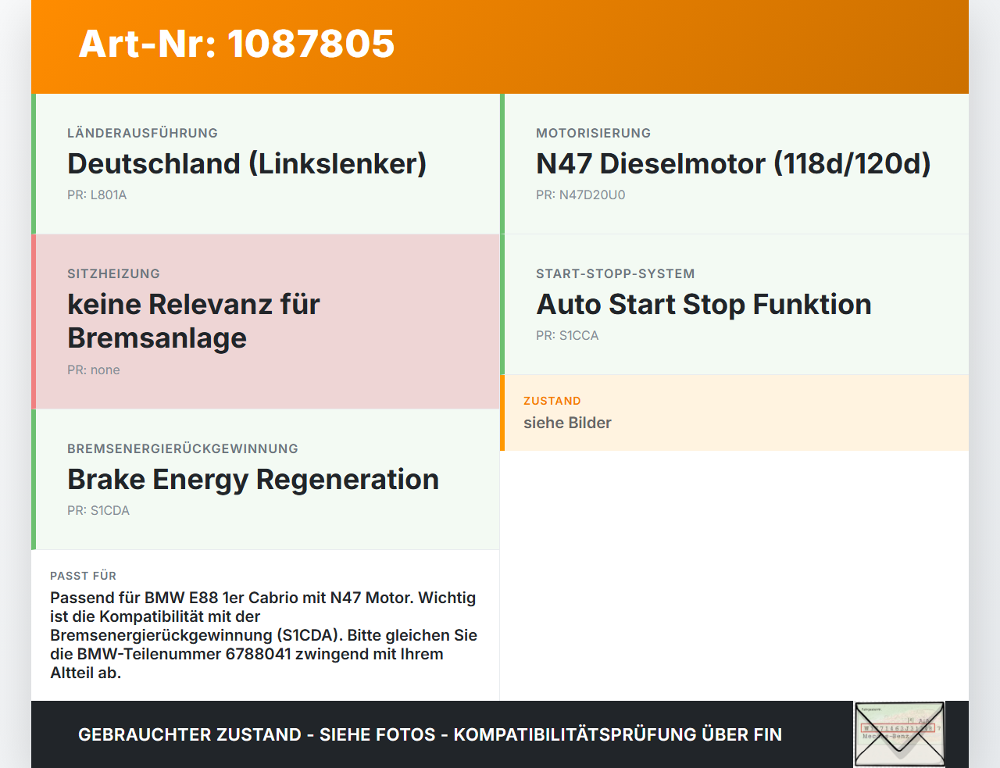1000x768 pixels.
Task: Click the Passend für BMW E88 description paragraph
Action: pos(264,635)
